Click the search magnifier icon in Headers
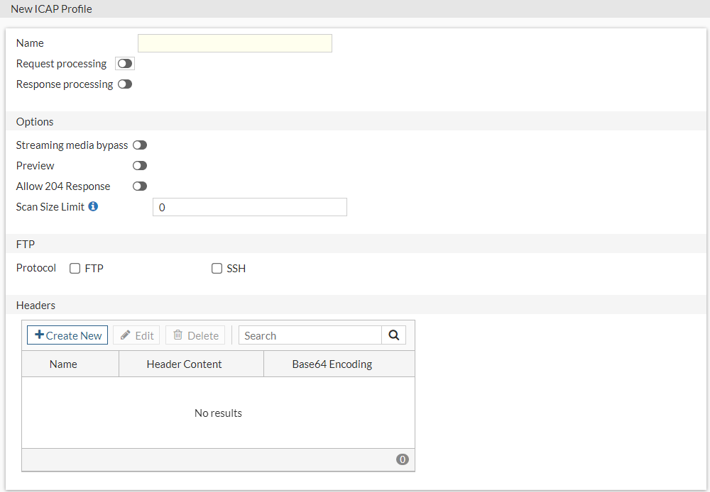 click(394, 335)
